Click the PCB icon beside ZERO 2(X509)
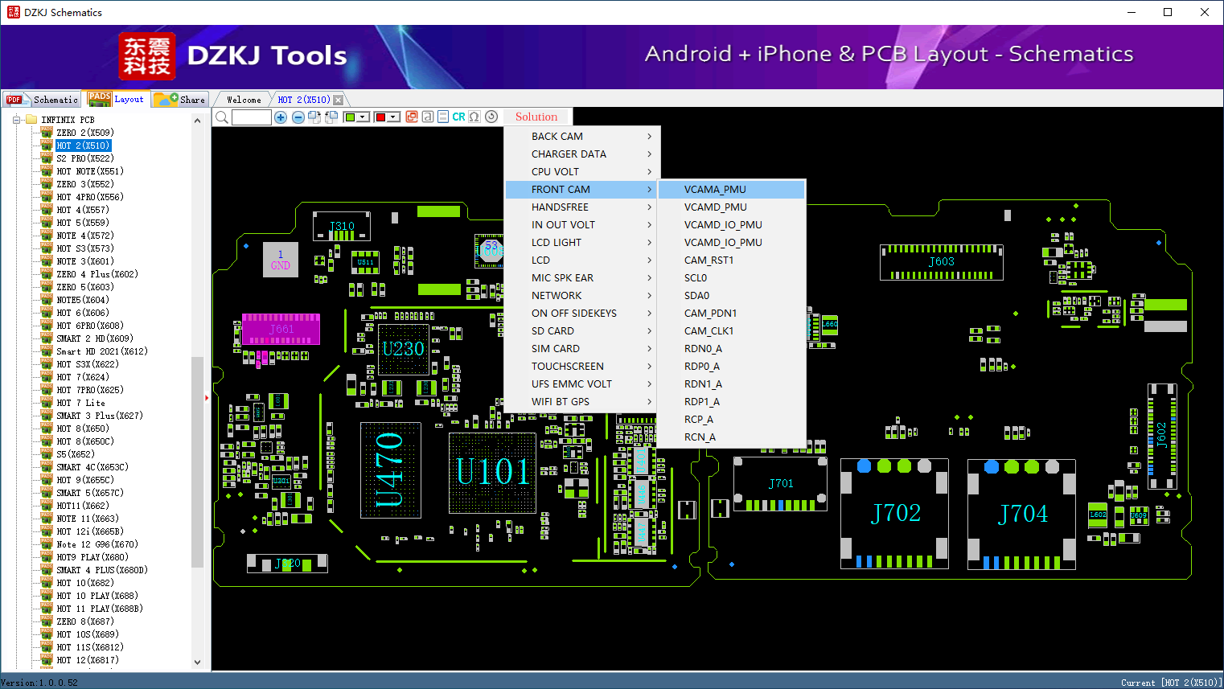The image size is (1224, 689). point(47,133)
